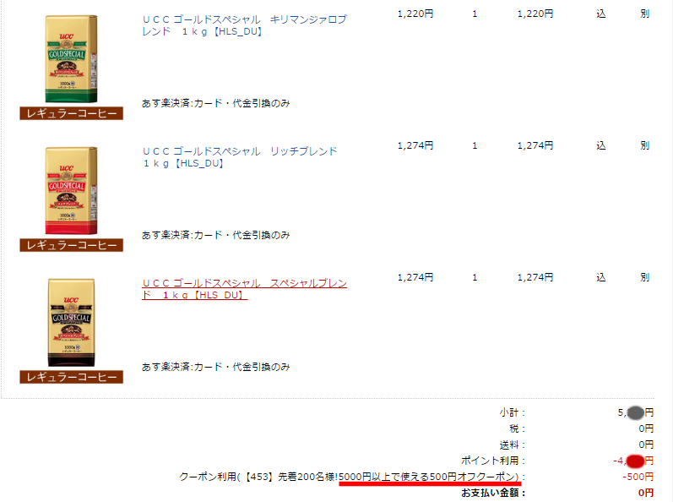Click レギュラーコーヒー banner under Rich Blend bag
Viewport: 673px width, 502px height.
(71, 245)
